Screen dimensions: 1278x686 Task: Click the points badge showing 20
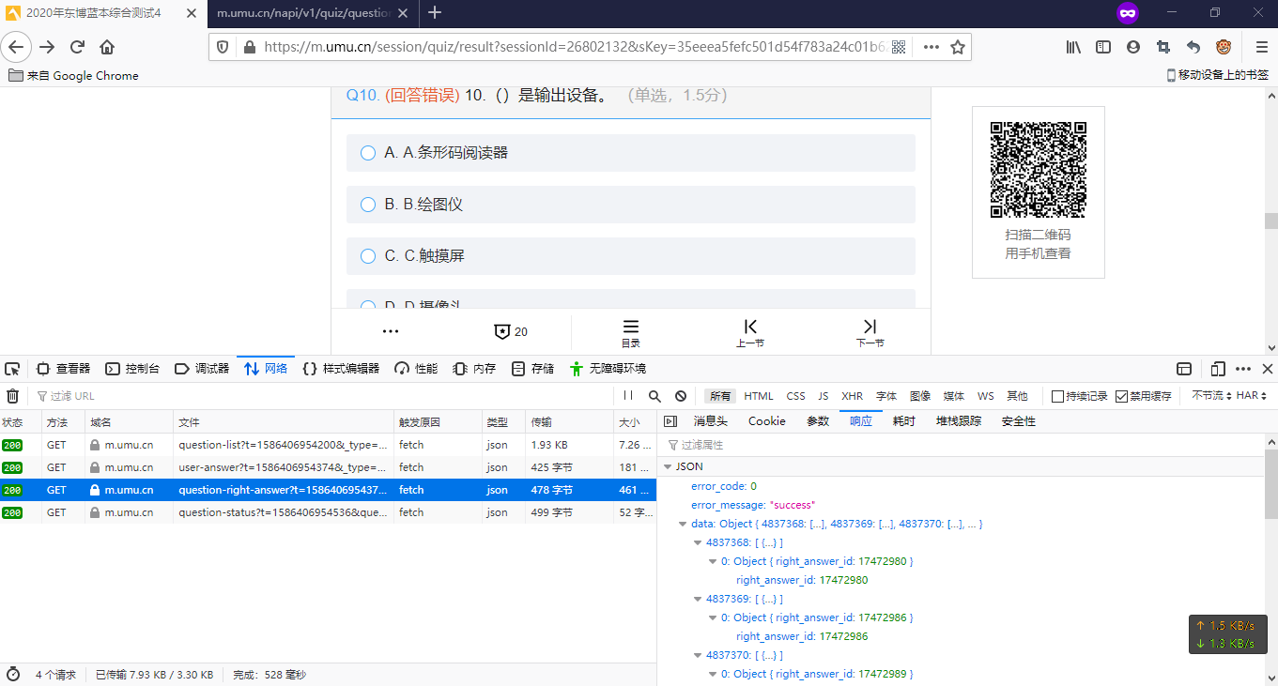[x=511, y=331]
